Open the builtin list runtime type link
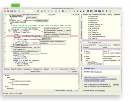This screenshot has width=130, height=101. tap(98, 72)
